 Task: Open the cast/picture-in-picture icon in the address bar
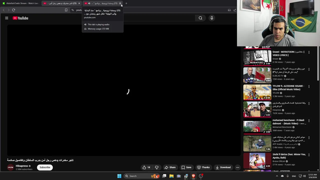click(229, 10)
